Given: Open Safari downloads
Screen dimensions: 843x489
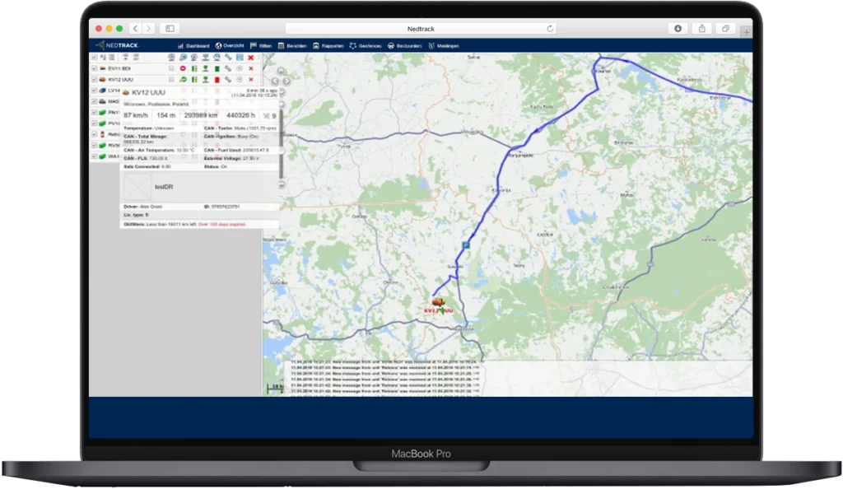Looking at the screenshot, I should (x=678, y=29).
